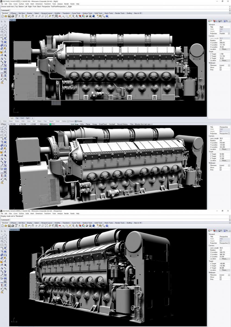Click the Save icon in the topmost Standard toolbar

9,16
